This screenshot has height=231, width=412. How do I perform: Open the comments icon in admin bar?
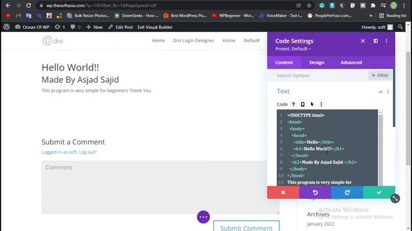click(x=75, y=27)
